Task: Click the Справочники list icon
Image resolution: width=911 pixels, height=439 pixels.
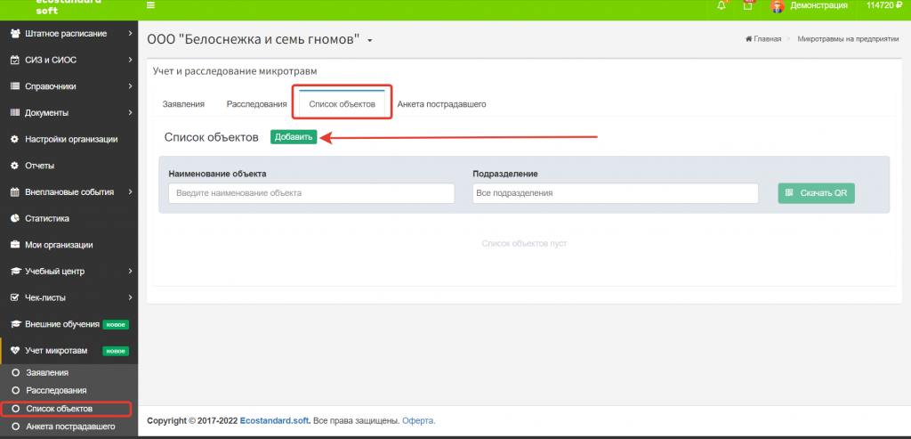Action: click(x=16, y=86)
